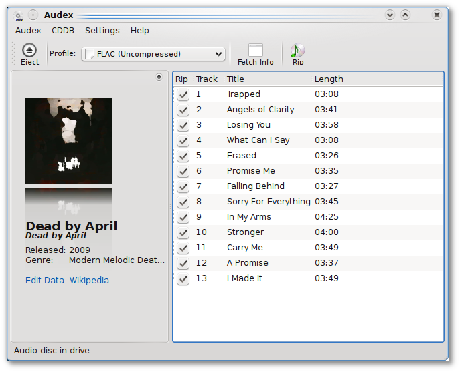Start ripping with the Rip icon
Screen dimensions: 460x372
pos(297,50)
